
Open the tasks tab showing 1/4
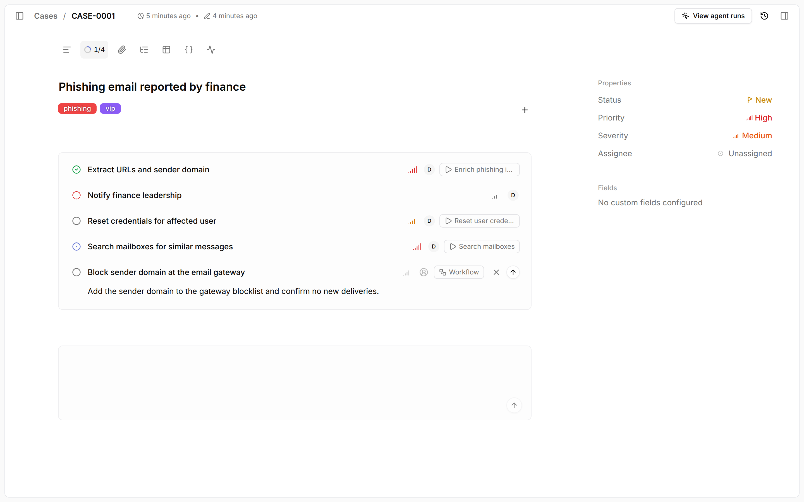coord(94,50)
